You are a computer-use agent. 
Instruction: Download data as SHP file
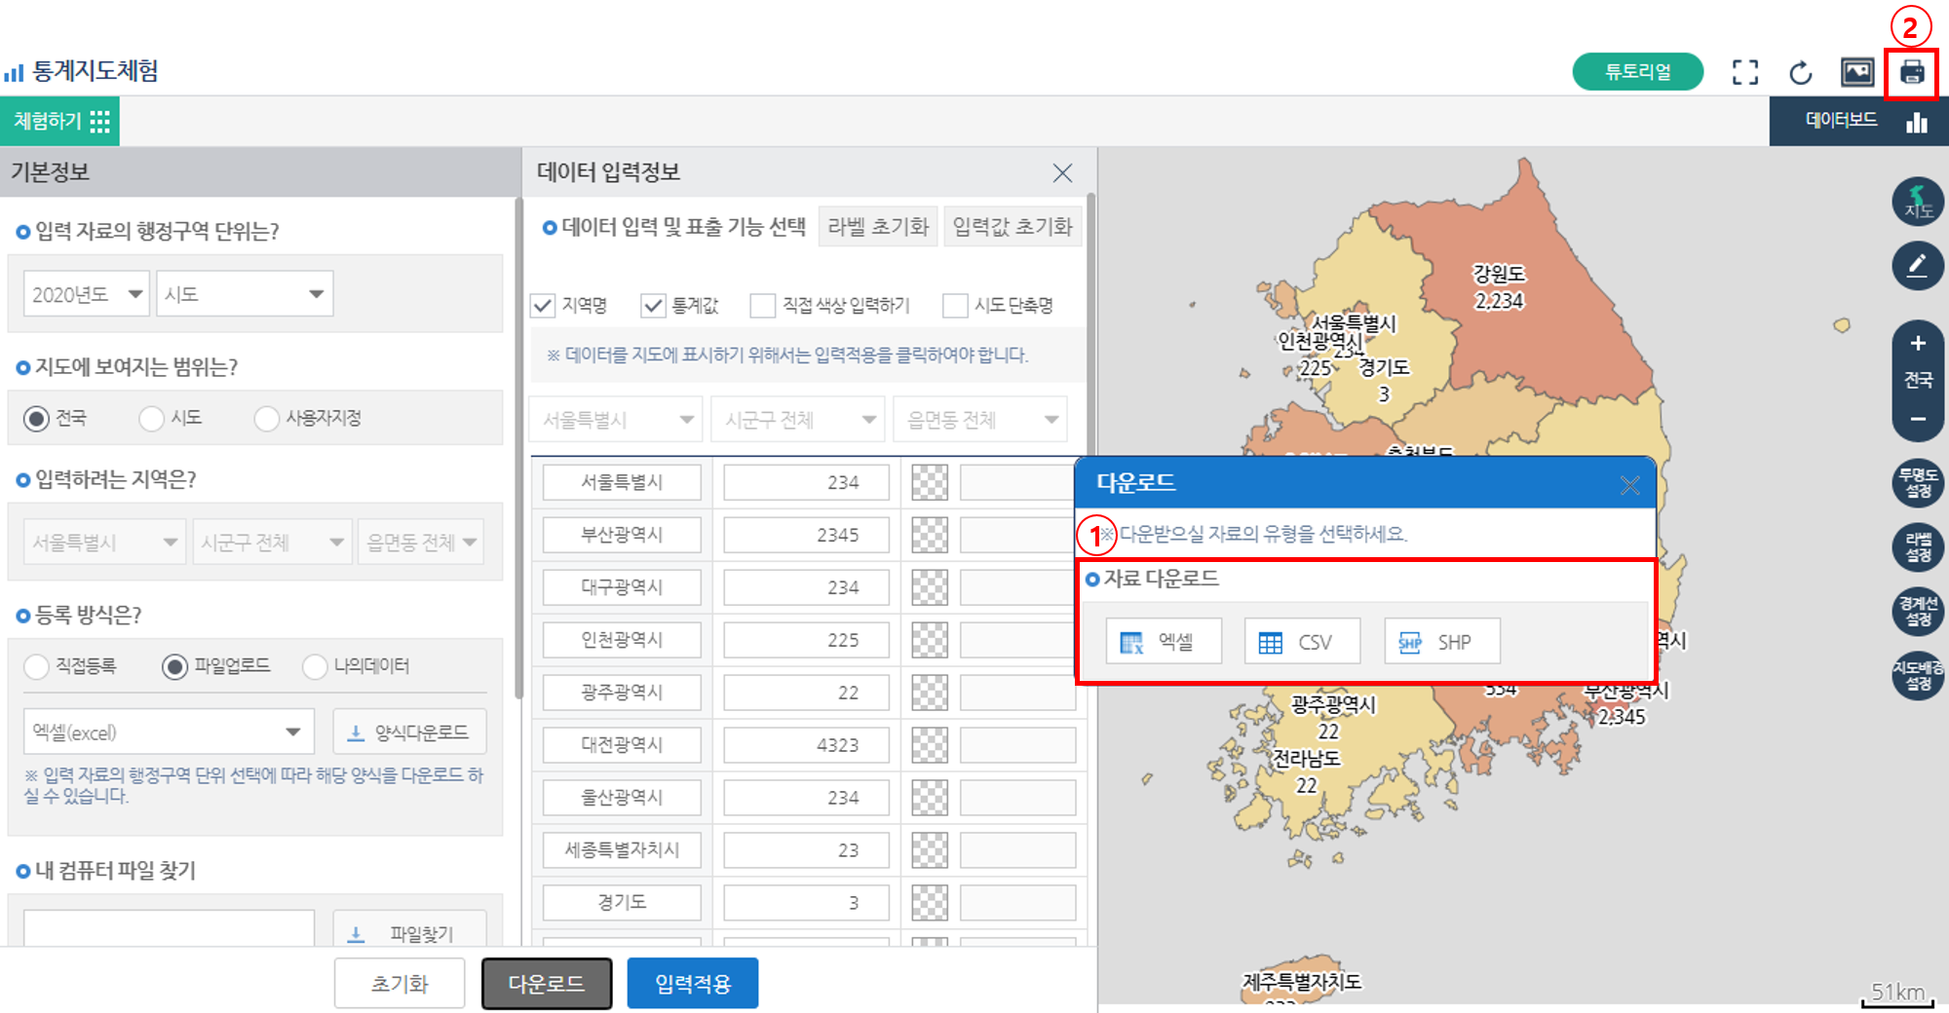tap(1441, 642)
